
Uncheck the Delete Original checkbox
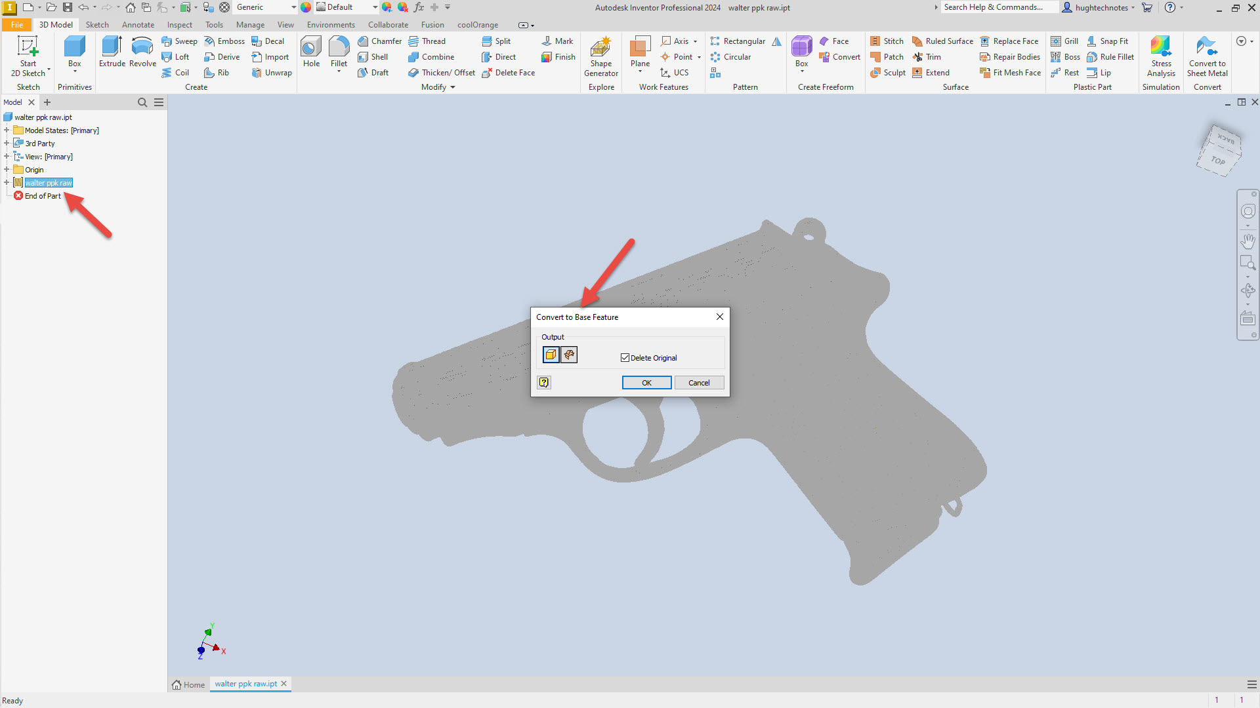click(x=625, y=357)
